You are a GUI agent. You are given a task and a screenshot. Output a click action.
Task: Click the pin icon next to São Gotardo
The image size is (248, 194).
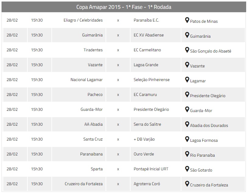(187, 169)
